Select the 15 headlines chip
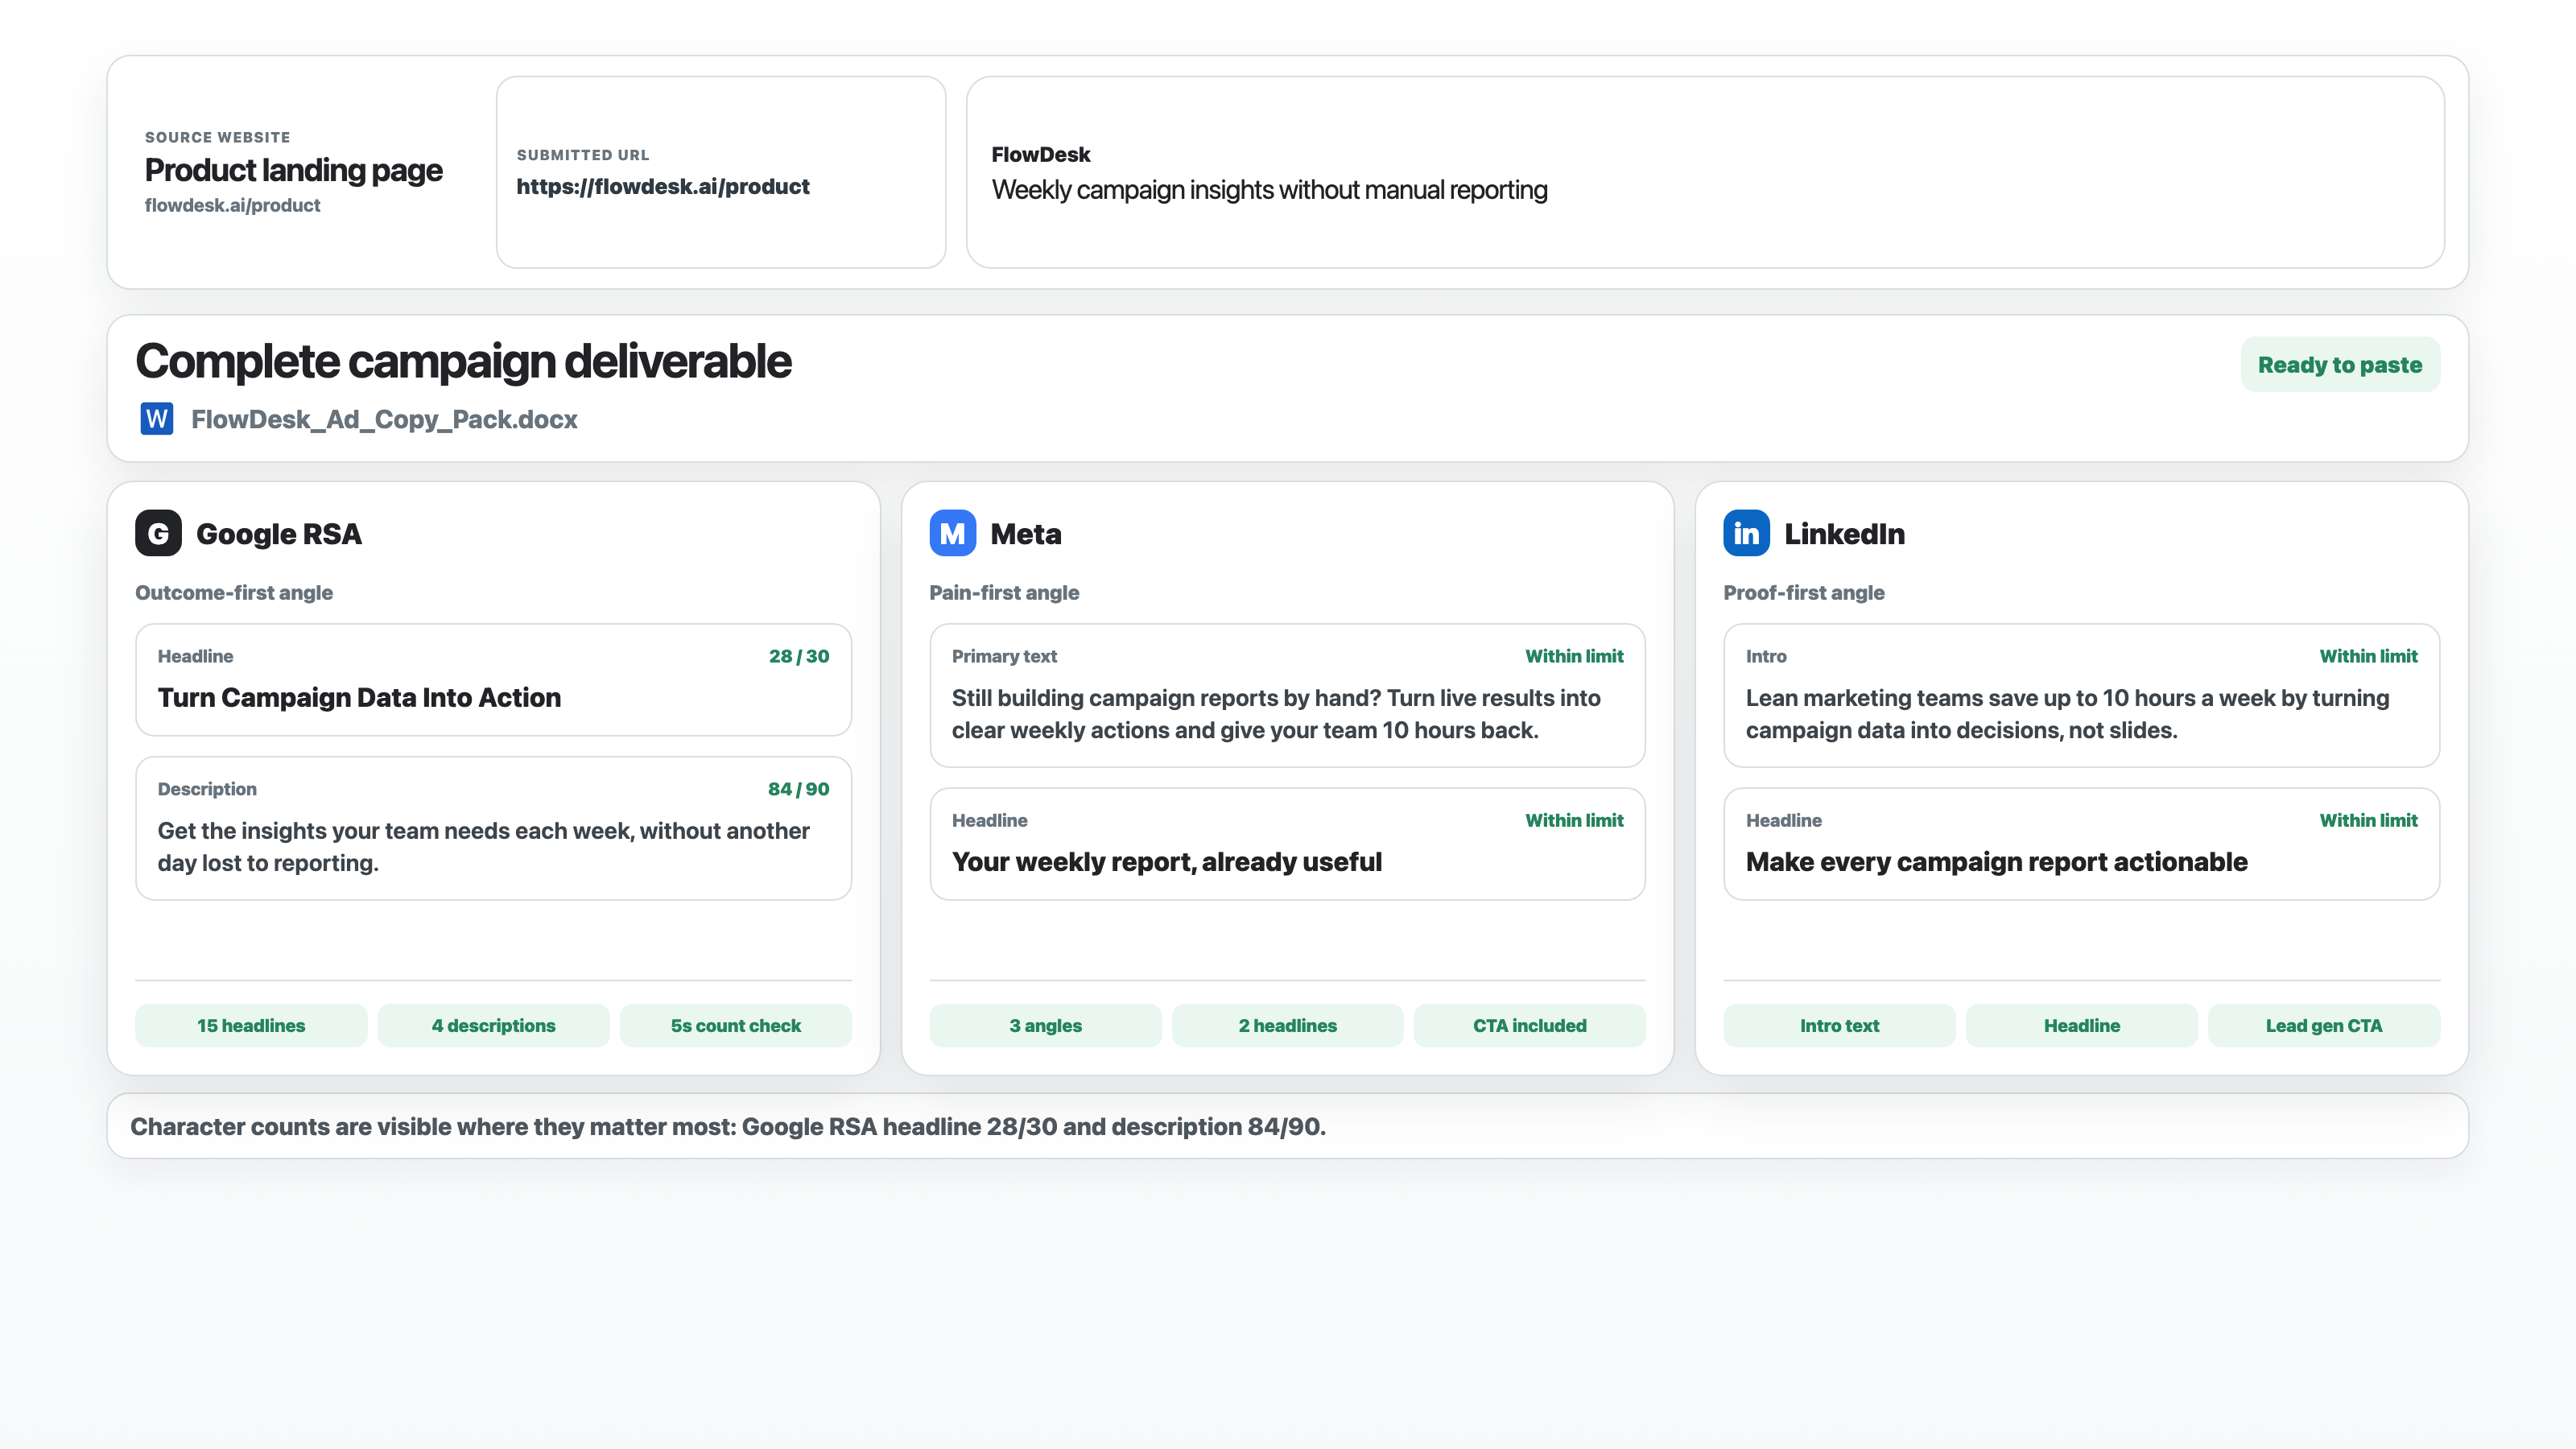 (x=251, y=1025)
